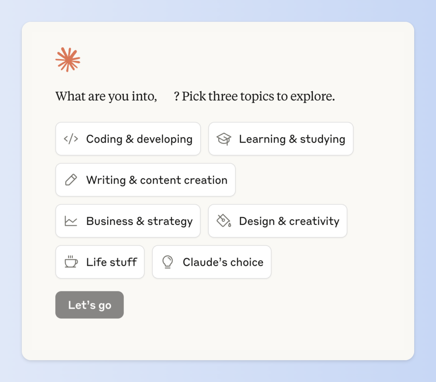Click the paint bucket icon

point(224,221)
